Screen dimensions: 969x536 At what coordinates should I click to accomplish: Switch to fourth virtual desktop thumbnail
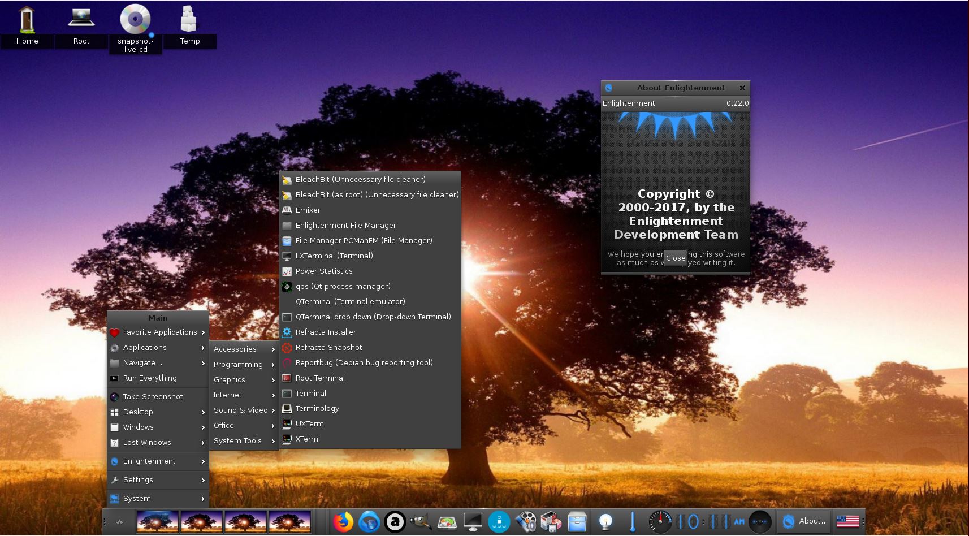289,522
